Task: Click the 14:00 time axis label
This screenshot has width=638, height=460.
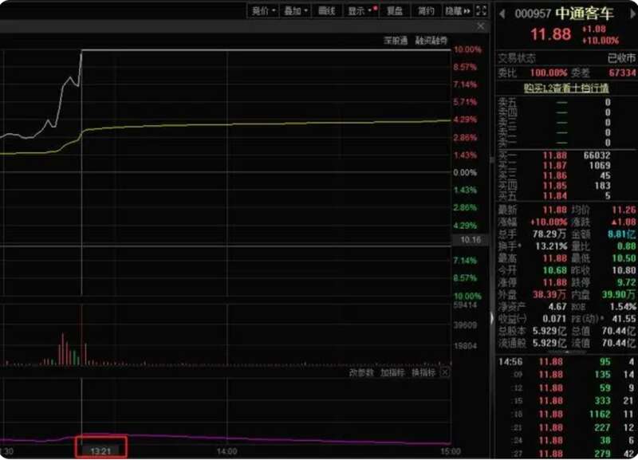Action: click(x=226, y=451)
